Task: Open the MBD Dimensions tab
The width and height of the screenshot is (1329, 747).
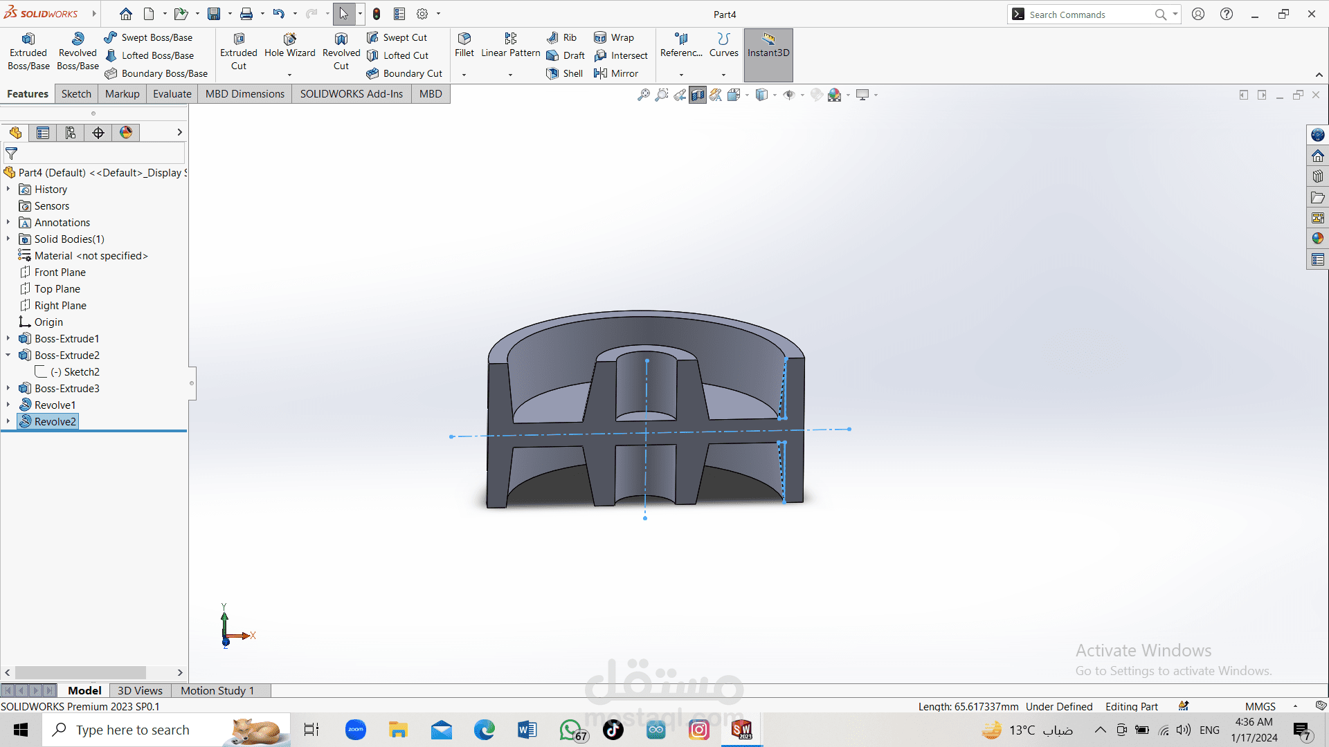Action: [x=245, y=93]
